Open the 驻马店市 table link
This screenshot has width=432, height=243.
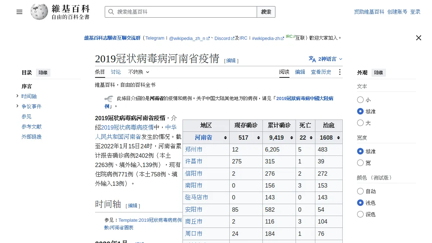197,197
